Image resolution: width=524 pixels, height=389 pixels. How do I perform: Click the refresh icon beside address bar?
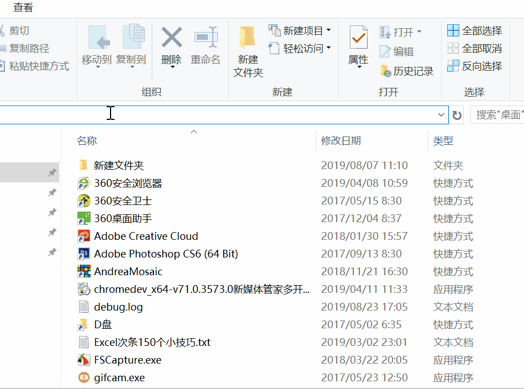coord(457,115)
